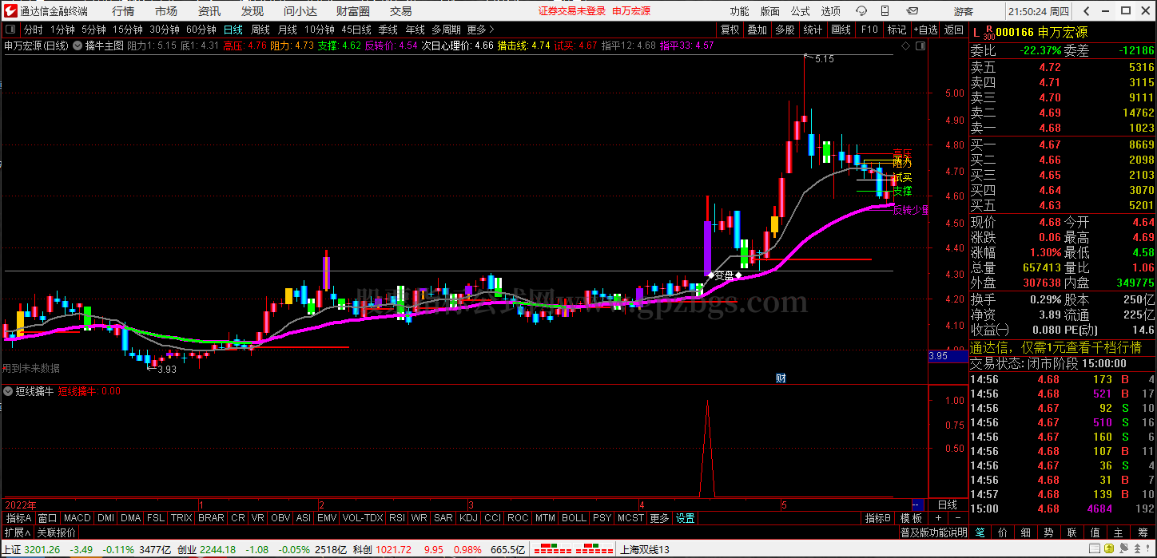
Task: Click the 通达信 千档行情 promotion banner
Action: click(x=1062, y=347)
